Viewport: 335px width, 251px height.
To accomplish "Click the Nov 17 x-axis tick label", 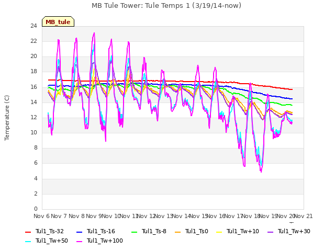I will pos(233,216).
